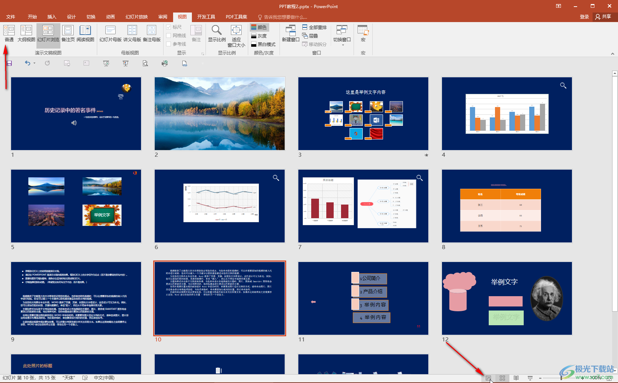Click Slide Sorter icon in status bar
The image size is (618, 383).
point(502,378)
